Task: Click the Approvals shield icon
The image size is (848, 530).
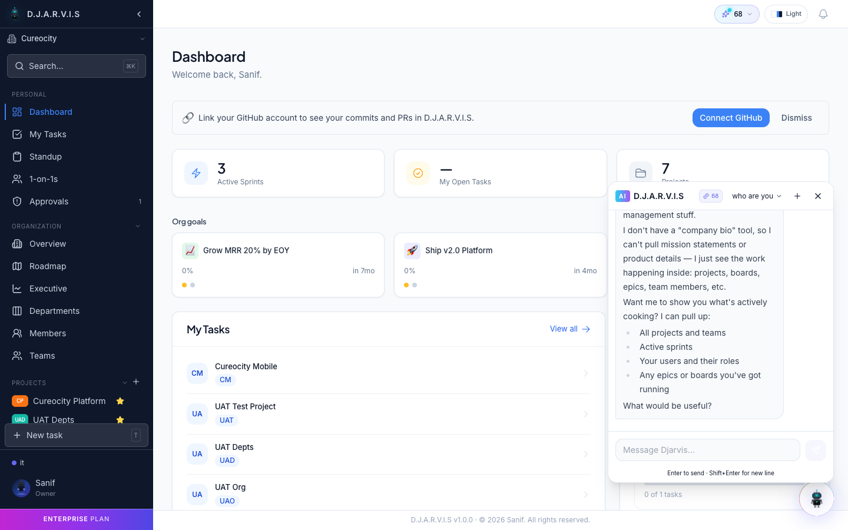Action: click(17, 201)
